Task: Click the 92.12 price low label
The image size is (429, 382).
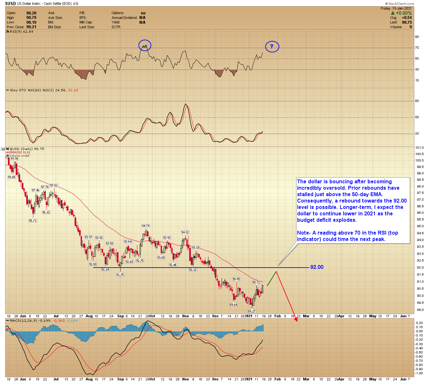Action: click(x=193, y=270)
